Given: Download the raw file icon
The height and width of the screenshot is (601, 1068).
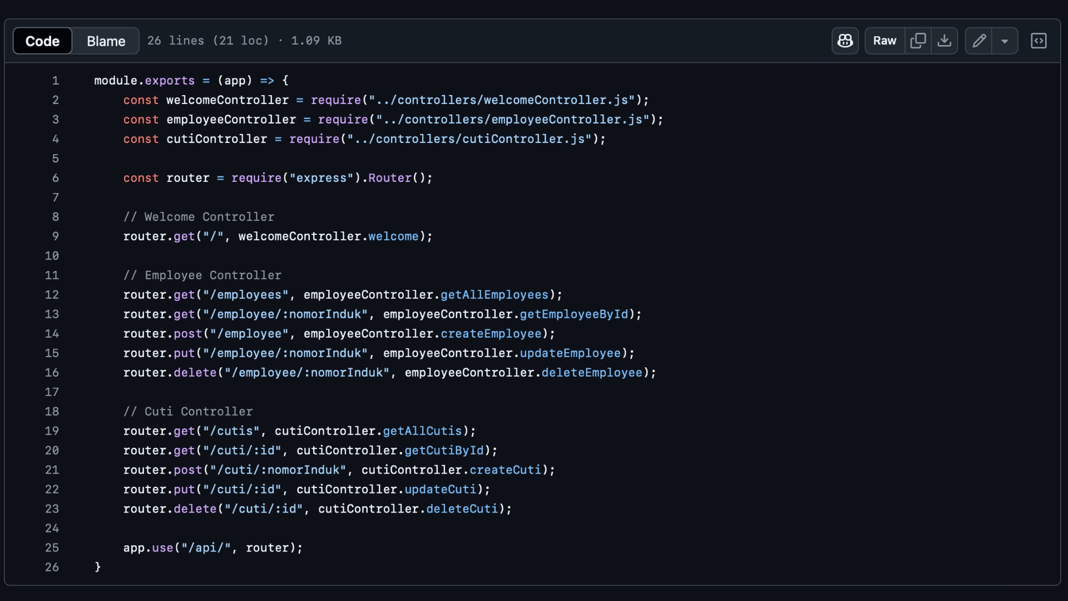Looking at the screenshot, I should [945, 41].
